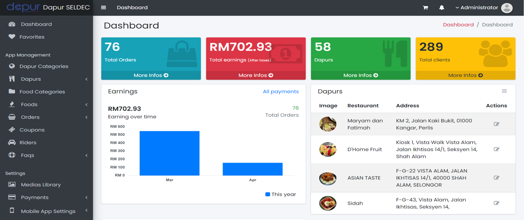Toggle the 'This year' chart legend

(x=280, y=194)
